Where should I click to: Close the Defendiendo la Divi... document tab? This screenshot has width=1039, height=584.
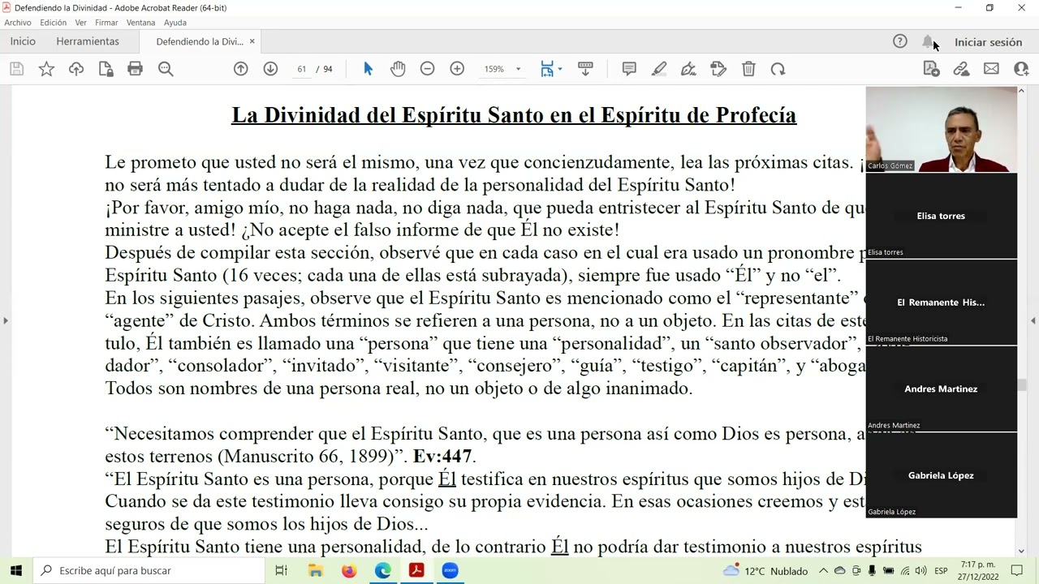click(x=252, y=41)
